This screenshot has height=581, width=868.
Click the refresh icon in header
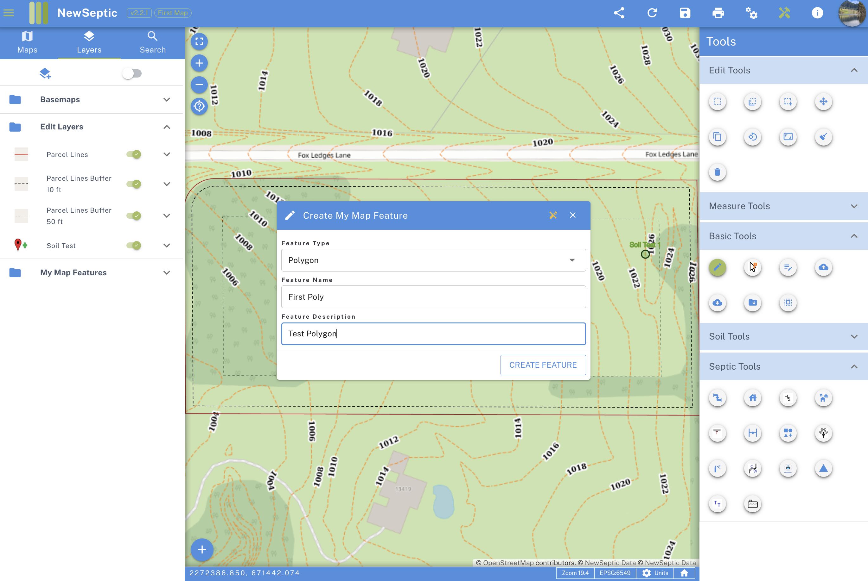click(652, 13)
